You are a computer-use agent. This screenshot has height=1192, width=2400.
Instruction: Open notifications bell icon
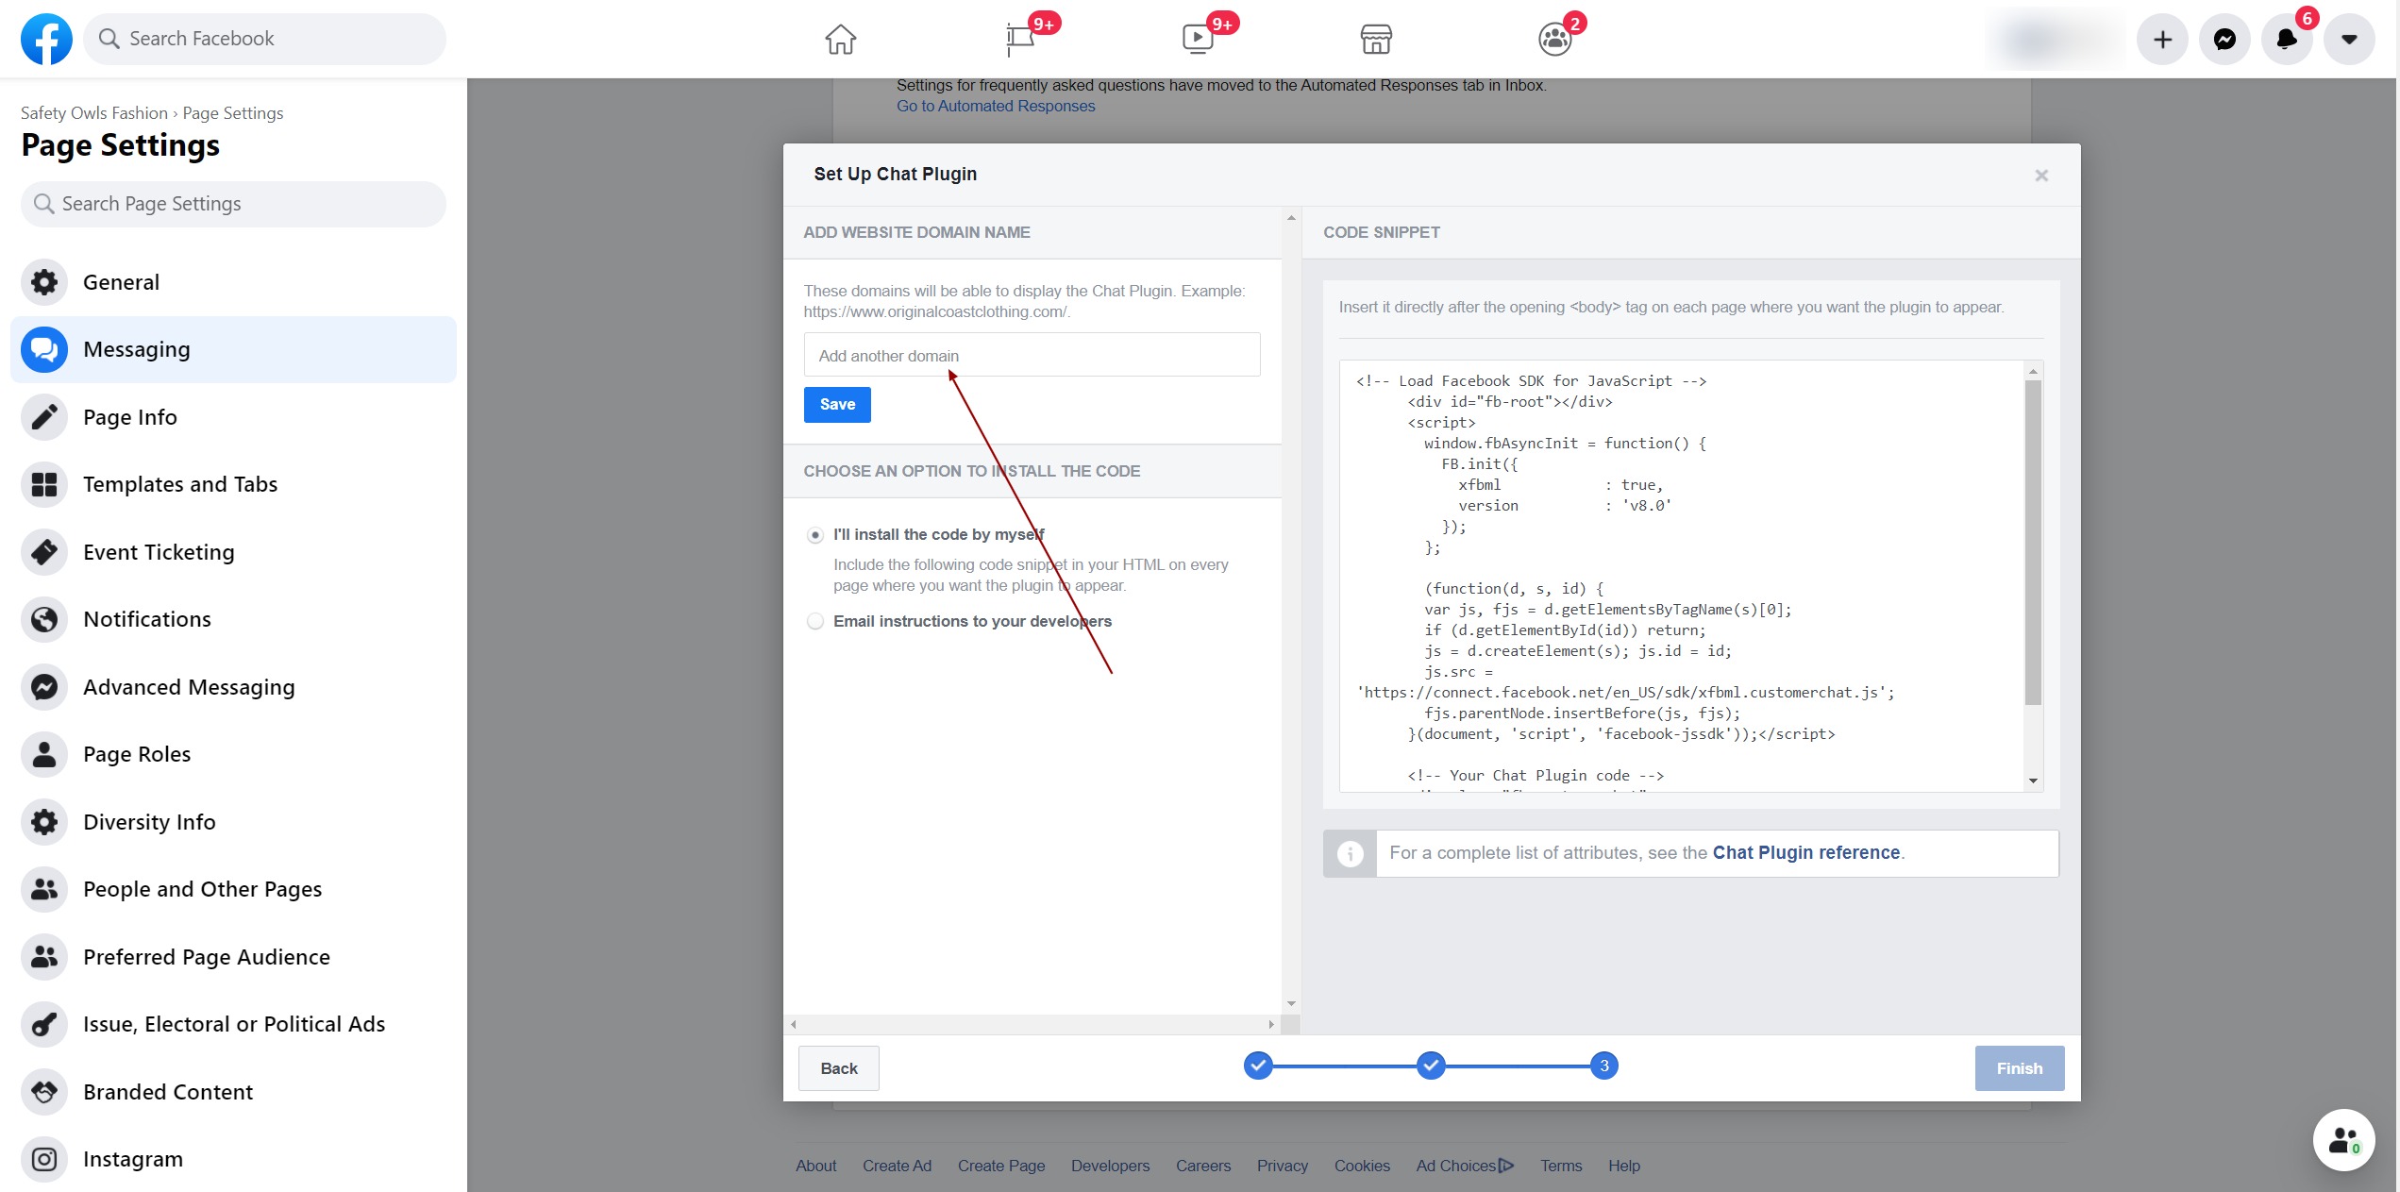[x=2286, y=39]
